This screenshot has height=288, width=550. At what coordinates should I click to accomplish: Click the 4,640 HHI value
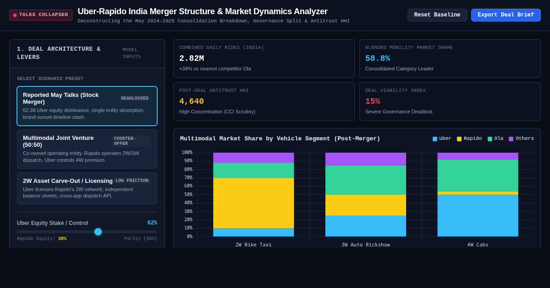[192, 101]
